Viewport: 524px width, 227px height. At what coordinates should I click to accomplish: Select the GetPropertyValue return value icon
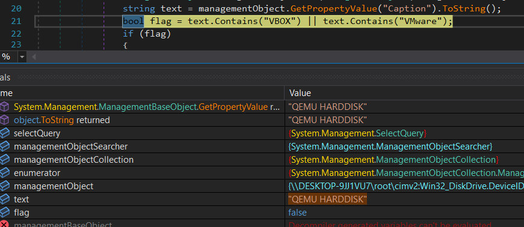pos(4,107)
